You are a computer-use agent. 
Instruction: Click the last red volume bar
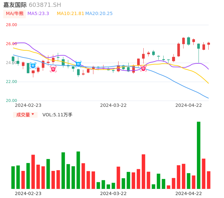point(209,180)
